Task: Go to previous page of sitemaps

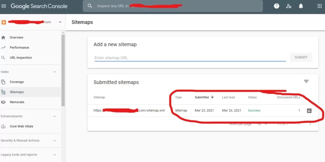Action: (x=299, y=124)
